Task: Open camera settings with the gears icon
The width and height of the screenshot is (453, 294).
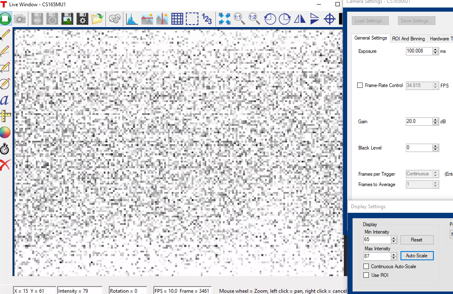Action: click(x=115, y=19)
